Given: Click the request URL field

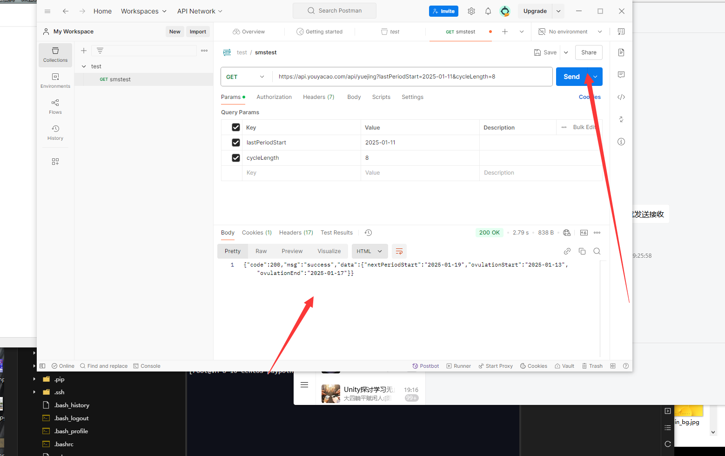Looking at the screenshot, I should (x=412, y=77).
